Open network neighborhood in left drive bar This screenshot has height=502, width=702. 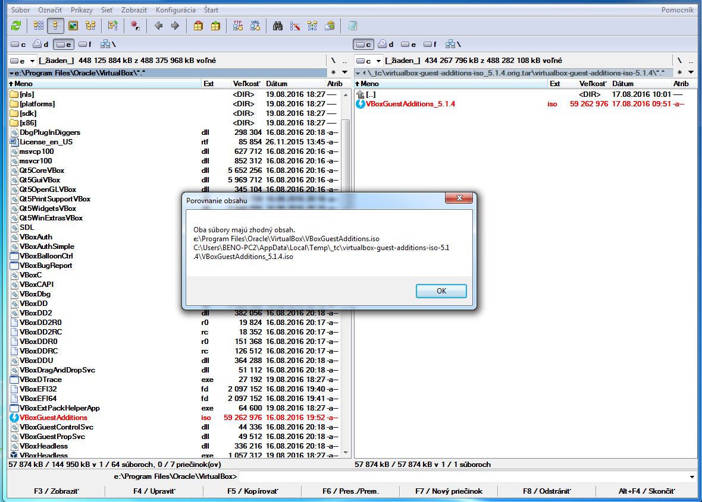(108, 44)
